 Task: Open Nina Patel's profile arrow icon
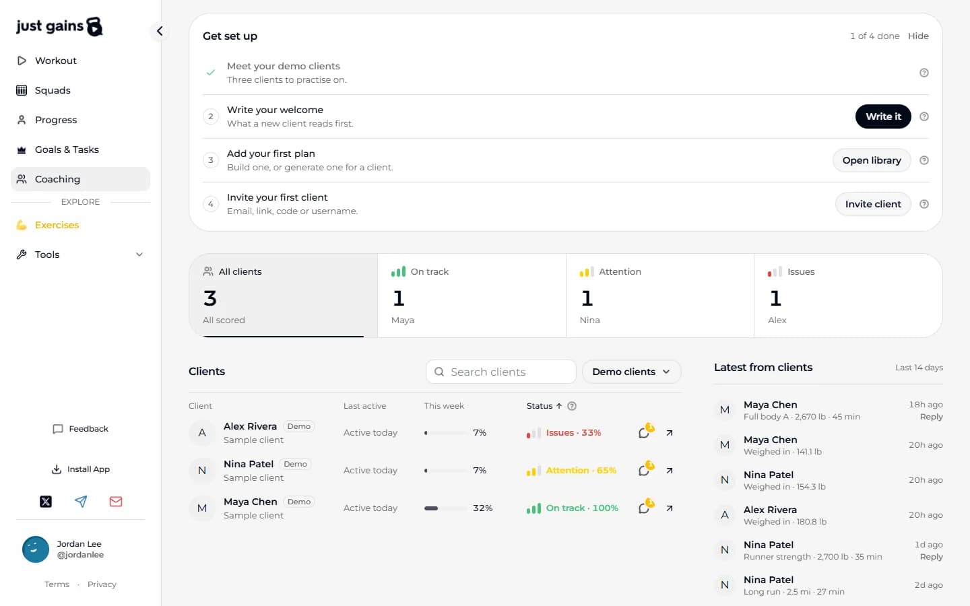[x=670, y=471]
